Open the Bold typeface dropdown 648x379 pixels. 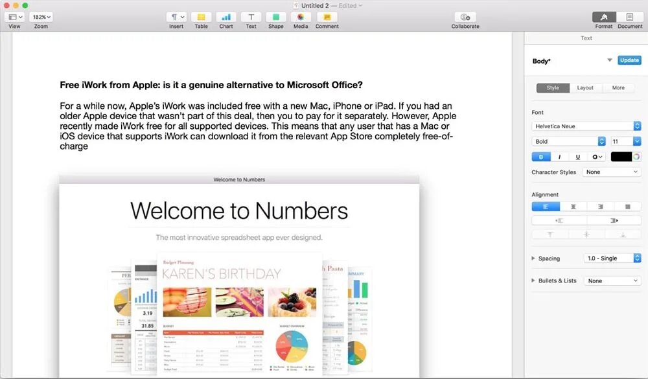click(568, 141)
